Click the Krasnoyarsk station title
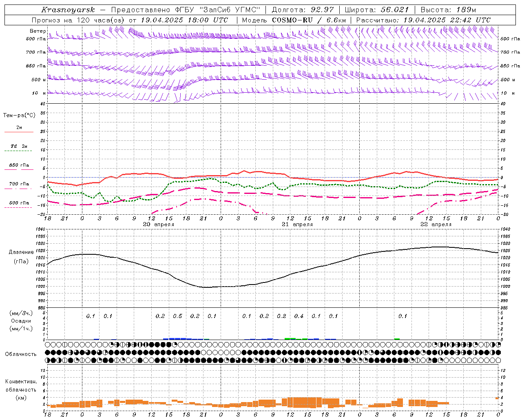522x418 pixels. pos(68,10)
